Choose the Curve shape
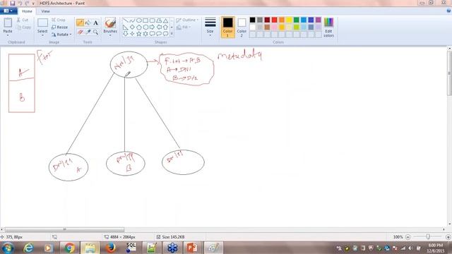This screenshot has height=254, width=452. point(132,20)
